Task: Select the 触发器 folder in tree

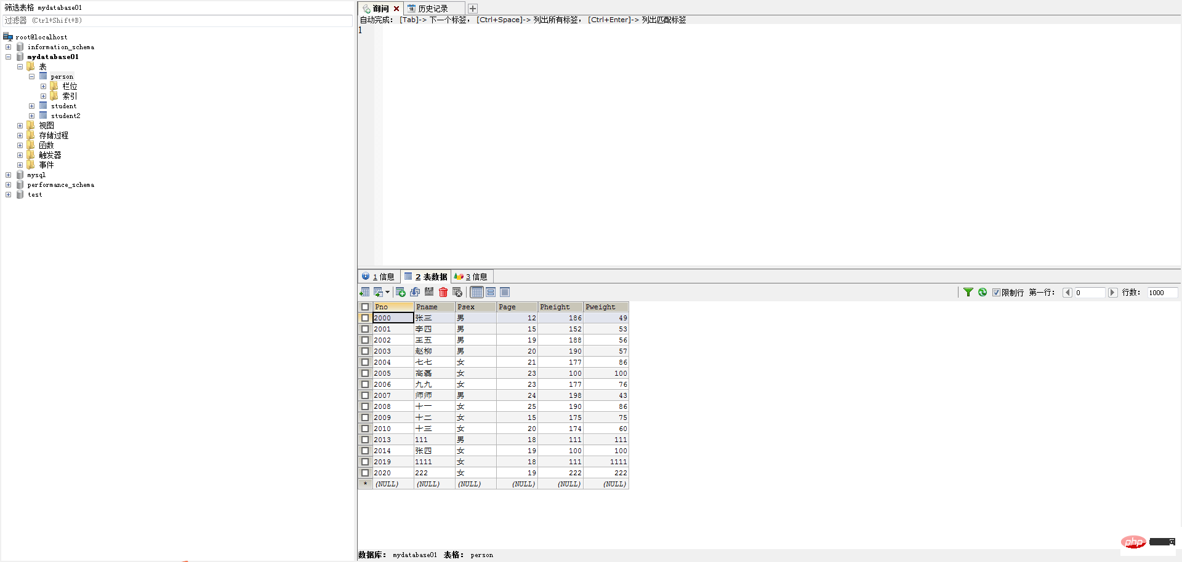Action: point(50,155)
